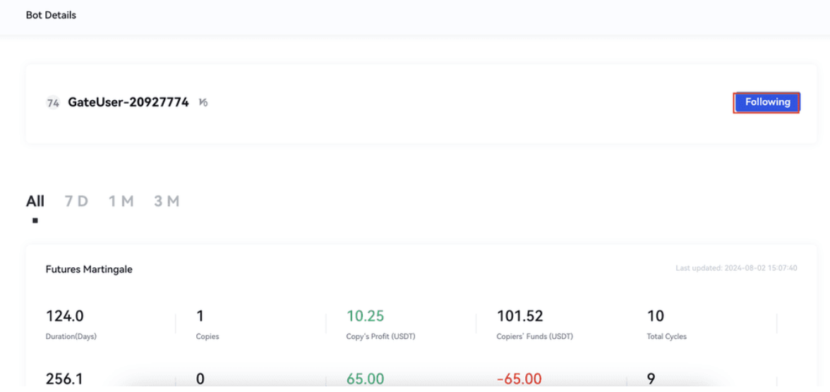This screenshot has height=392, width=830.
Task: Click the Total Cycles value 10
Action: coord(655,316)
